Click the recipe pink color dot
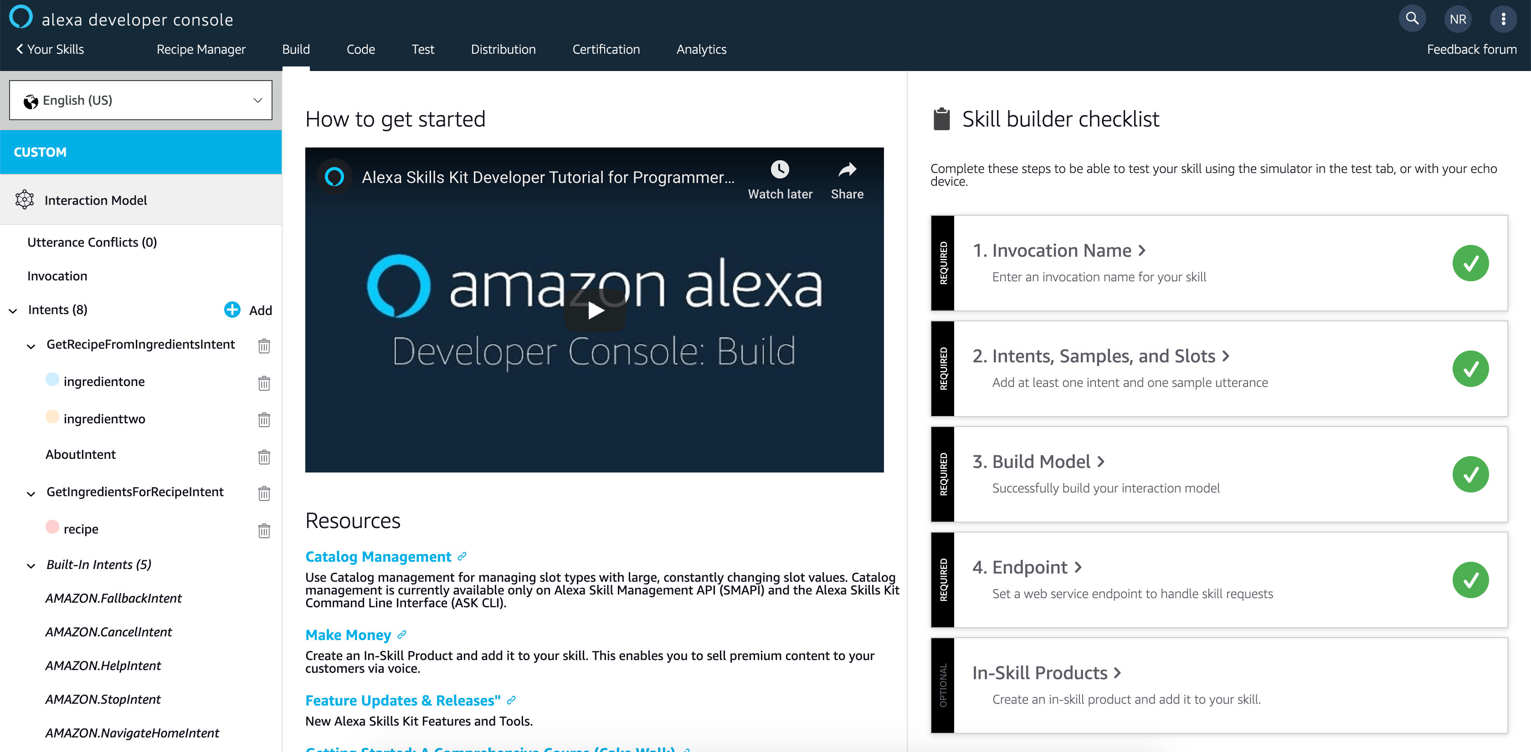The image size is (1531, 752). [52, 527]
